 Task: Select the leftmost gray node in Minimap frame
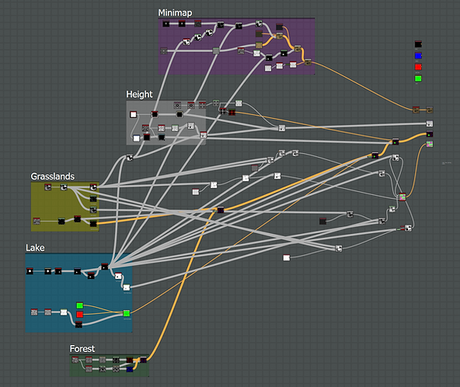[164, 51]
